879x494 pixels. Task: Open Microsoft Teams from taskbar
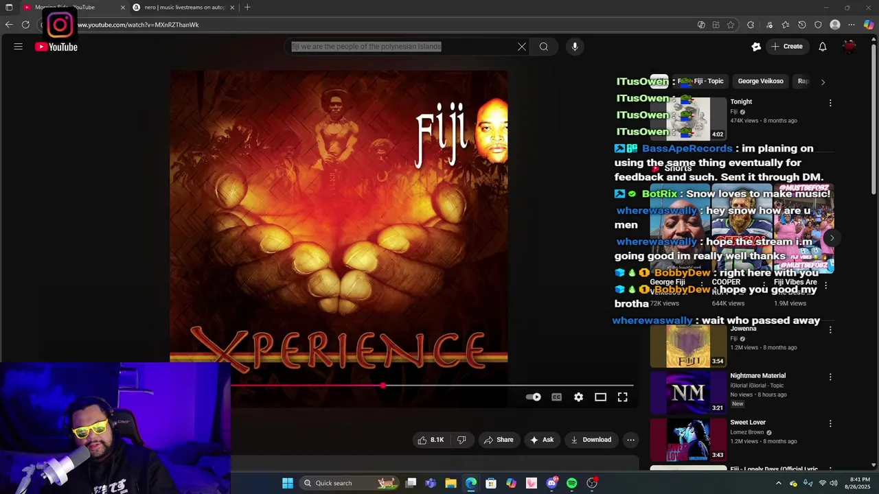tap(431, 483)
